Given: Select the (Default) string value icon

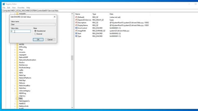Looking at the screenshot, I should (x=76, y=17).
